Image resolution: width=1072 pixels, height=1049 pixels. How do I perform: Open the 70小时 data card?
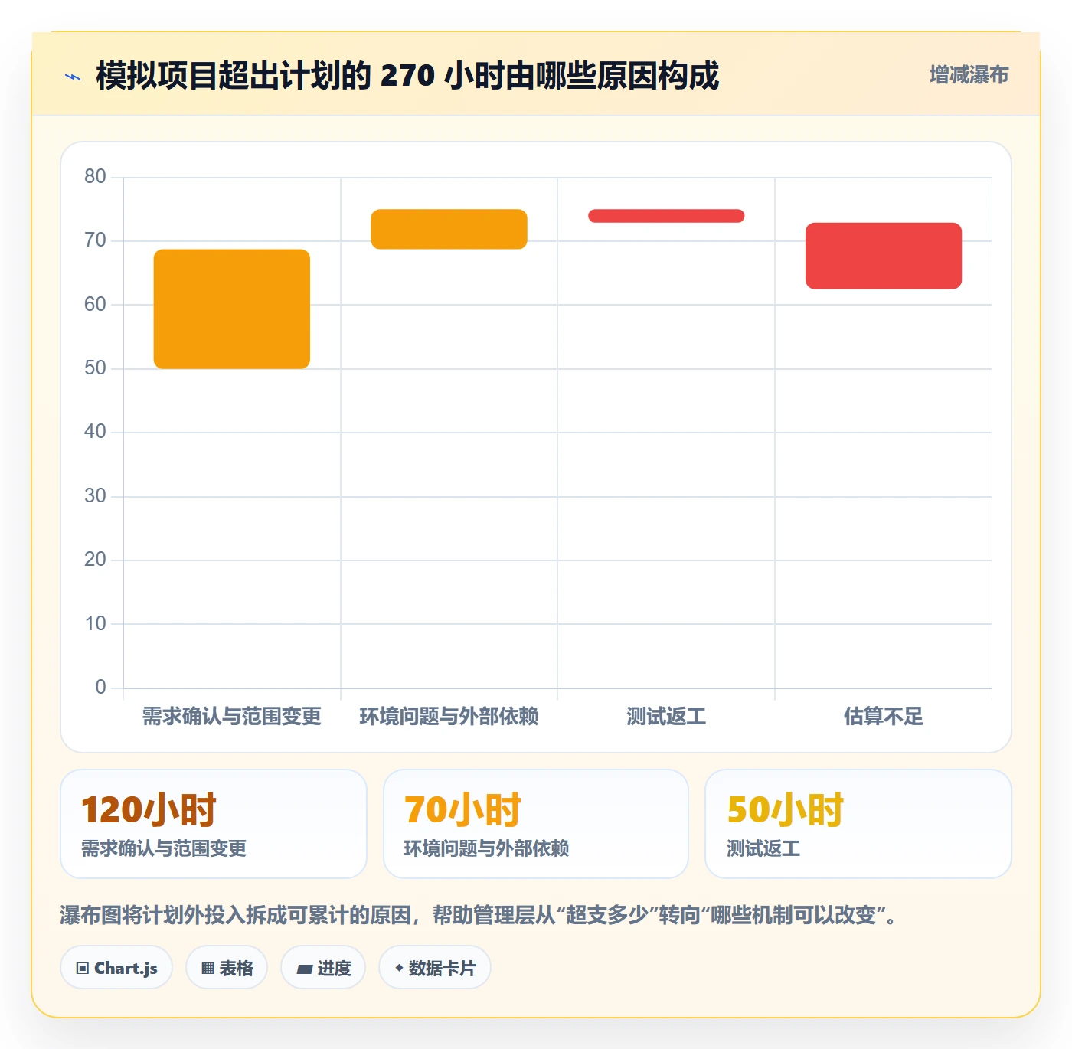click(x=536, y=824)
